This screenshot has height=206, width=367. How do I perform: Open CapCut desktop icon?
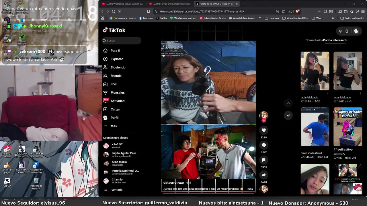tap(7, 183)
